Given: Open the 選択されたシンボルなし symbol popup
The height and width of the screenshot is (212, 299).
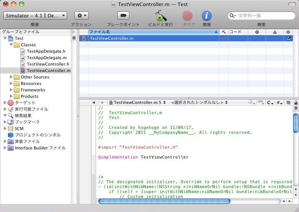Looking at the screenshot, I should tap(199, 102).
